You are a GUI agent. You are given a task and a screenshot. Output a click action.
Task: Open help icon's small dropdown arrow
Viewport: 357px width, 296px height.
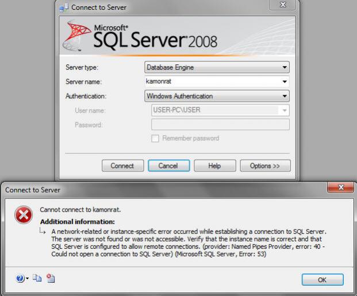coord(28,278)
